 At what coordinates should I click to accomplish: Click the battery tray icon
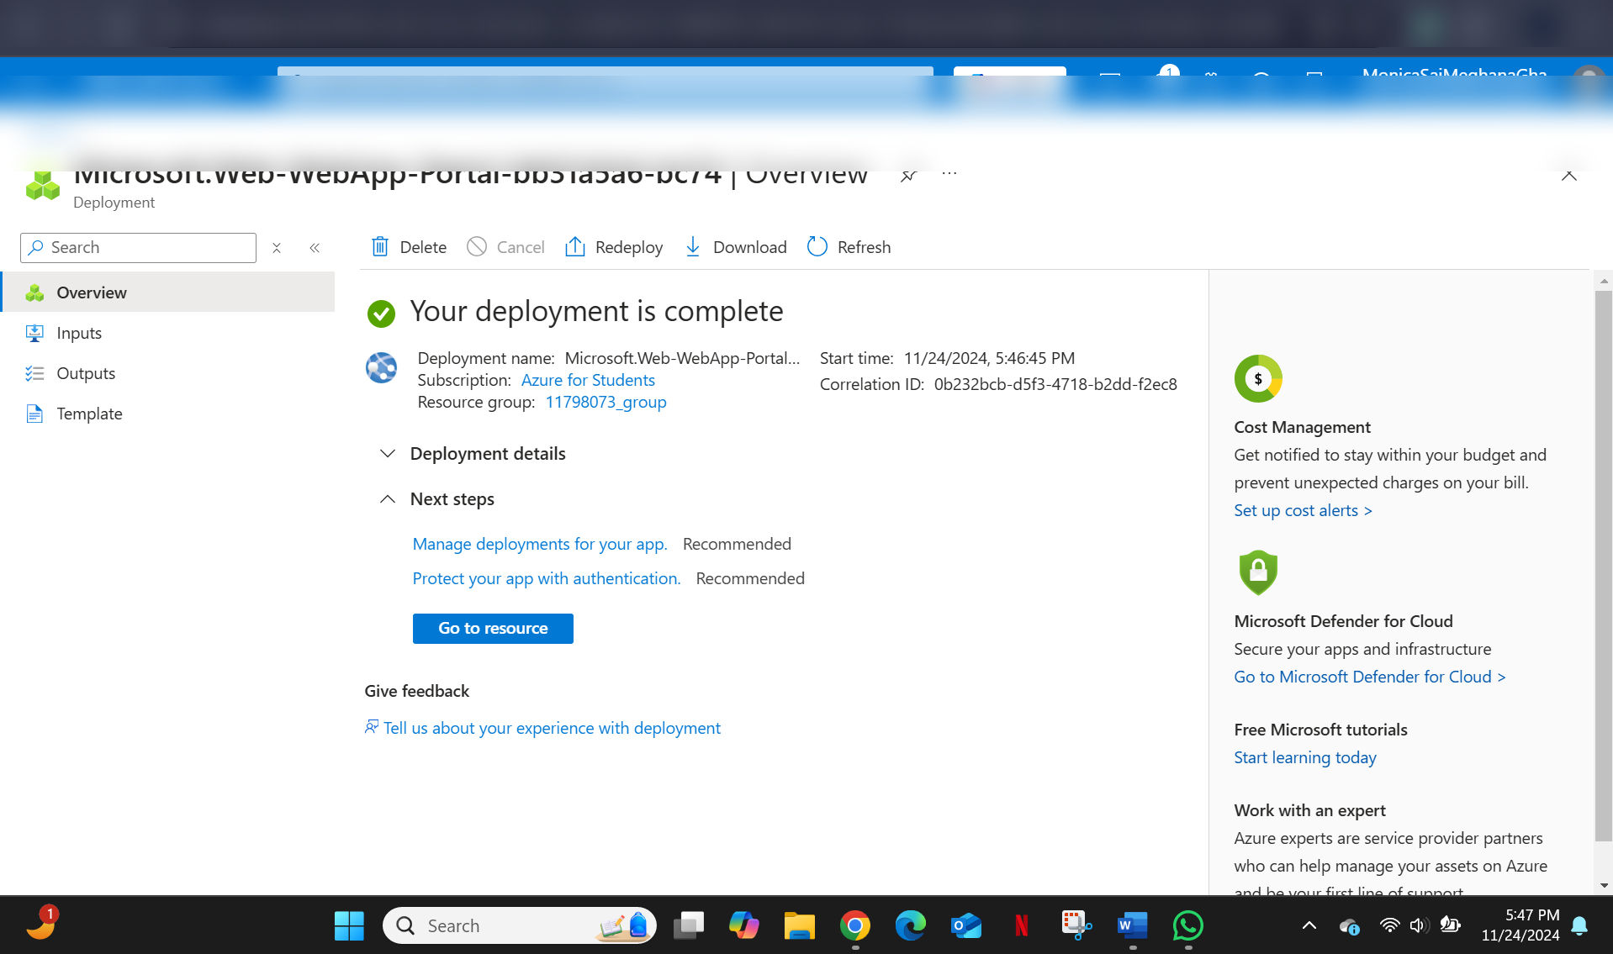[x=1450, y=925]
